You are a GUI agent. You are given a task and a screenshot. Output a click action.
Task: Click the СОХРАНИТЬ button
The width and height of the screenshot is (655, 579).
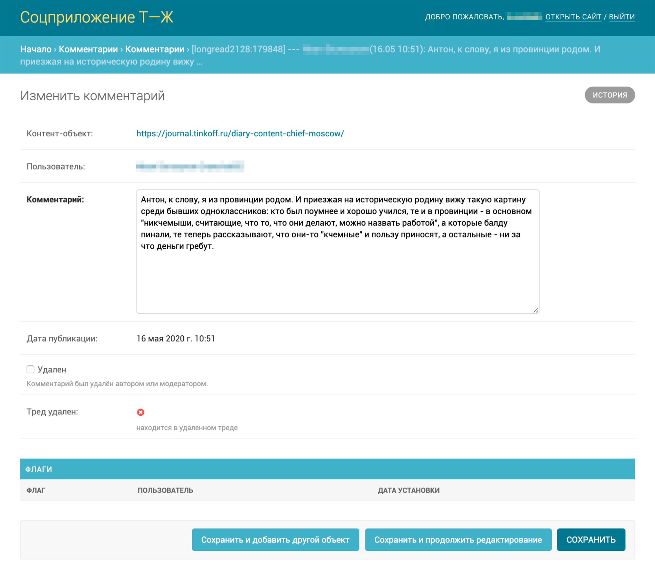pyautogui.click(x=591, y=540)
